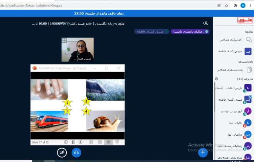Open the Chrome three-dot menu
Viewport: 254px width, 162px height.
click(x=250, y=5)
